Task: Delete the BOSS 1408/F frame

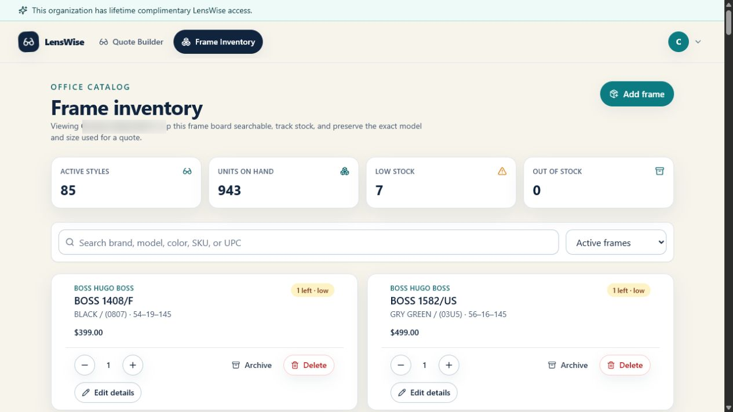Action: click(x=309, y=365)
